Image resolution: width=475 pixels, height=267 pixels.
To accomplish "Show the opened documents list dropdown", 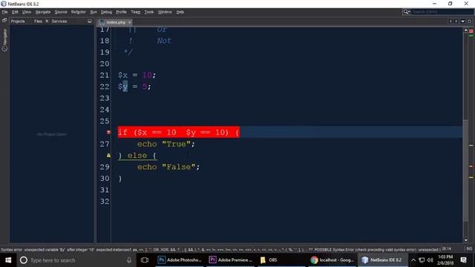I will 462,22.
